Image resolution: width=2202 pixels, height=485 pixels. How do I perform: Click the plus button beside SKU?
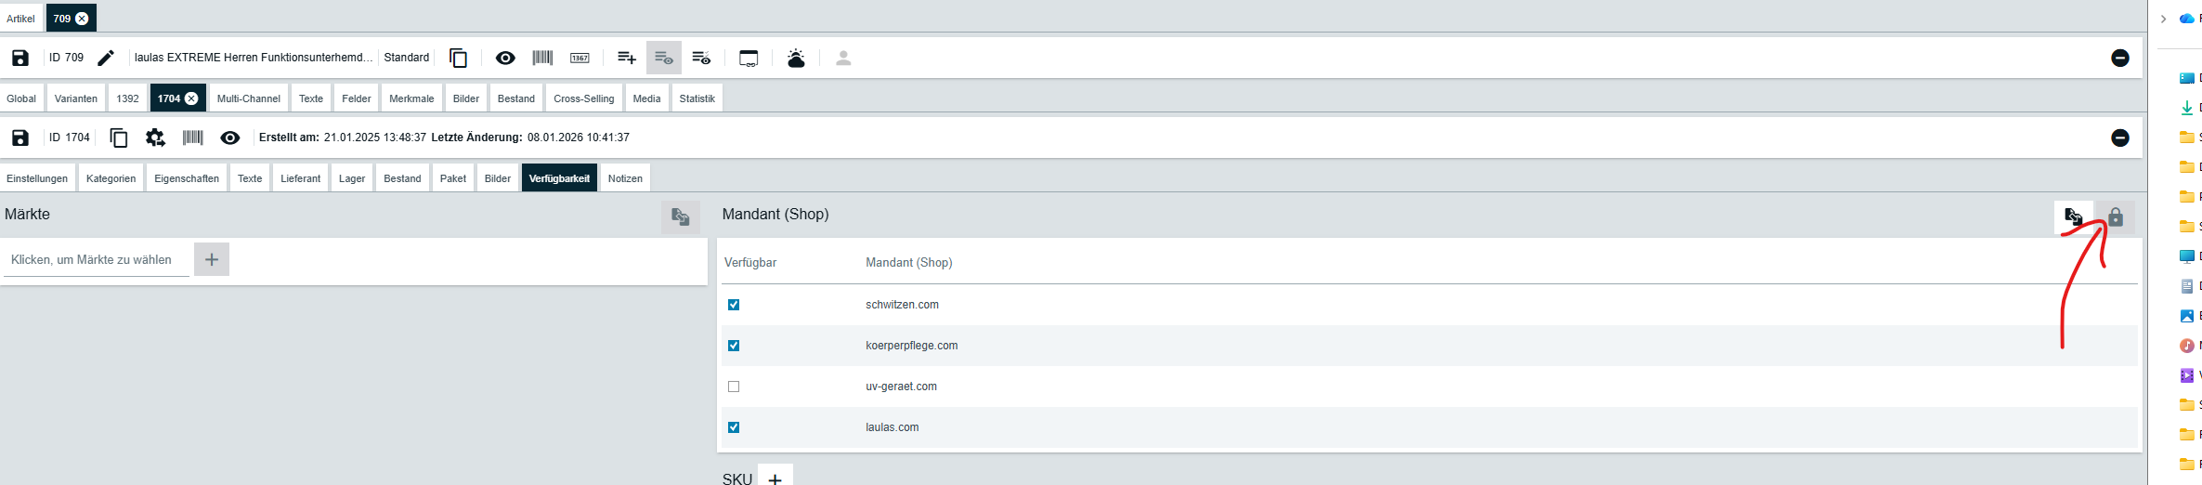(775, 478)
